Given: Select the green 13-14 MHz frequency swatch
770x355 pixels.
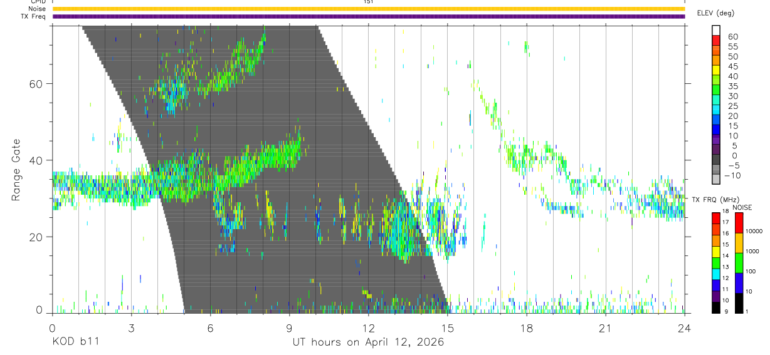Looking at the screenshot, I should [x=716, y=262].
